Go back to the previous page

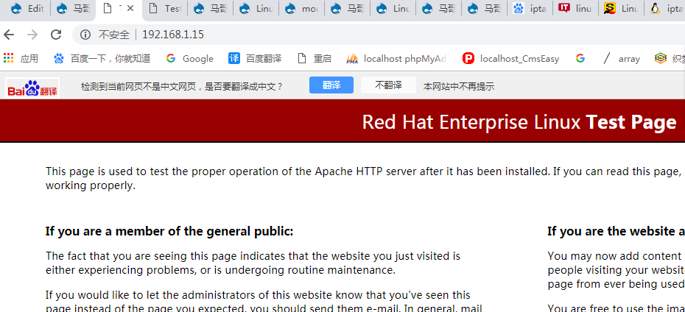[x=9, y=35]
